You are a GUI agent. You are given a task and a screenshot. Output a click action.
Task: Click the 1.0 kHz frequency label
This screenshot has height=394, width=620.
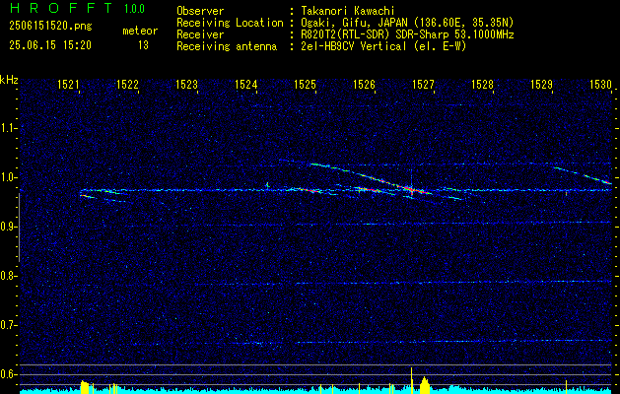tap(8, 177)
